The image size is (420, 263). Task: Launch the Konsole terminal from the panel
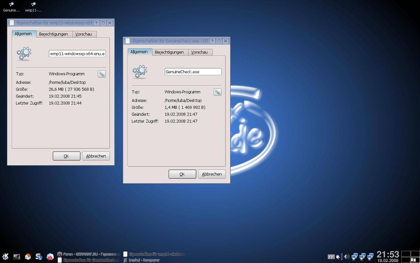pyautogui.click(x=16, y=257)
